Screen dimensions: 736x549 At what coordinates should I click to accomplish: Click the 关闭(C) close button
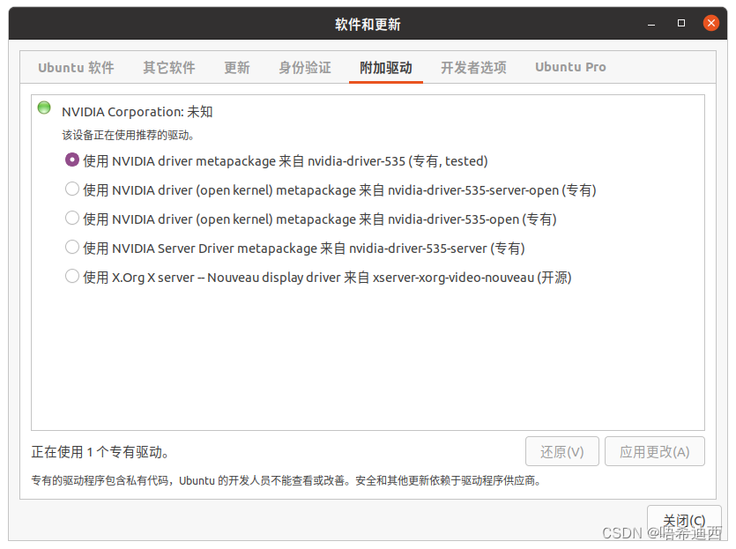click(684, 521)
